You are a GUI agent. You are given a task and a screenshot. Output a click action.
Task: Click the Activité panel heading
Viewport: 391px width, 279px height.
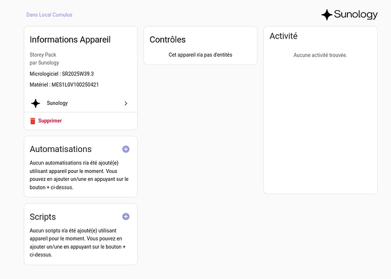pos(283,36)
